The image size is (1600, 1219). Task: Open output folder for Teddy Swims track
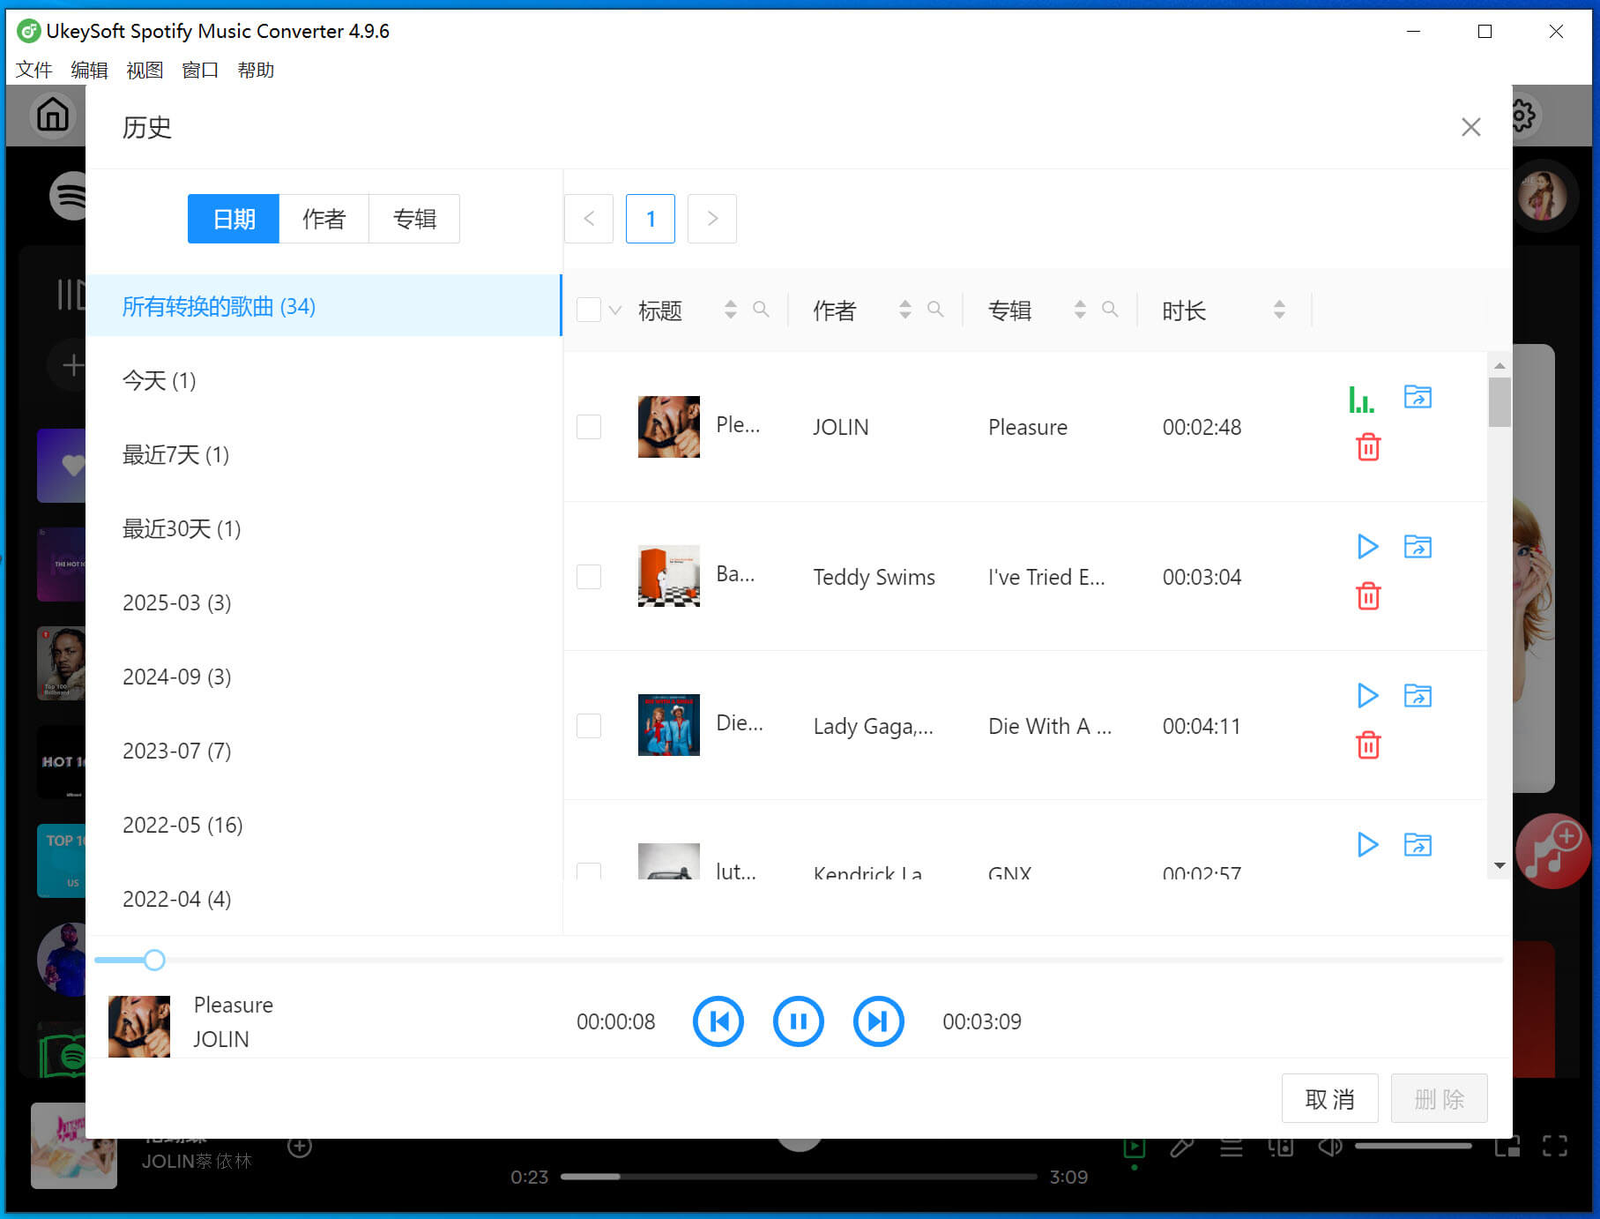click(x=1418, y=547)
